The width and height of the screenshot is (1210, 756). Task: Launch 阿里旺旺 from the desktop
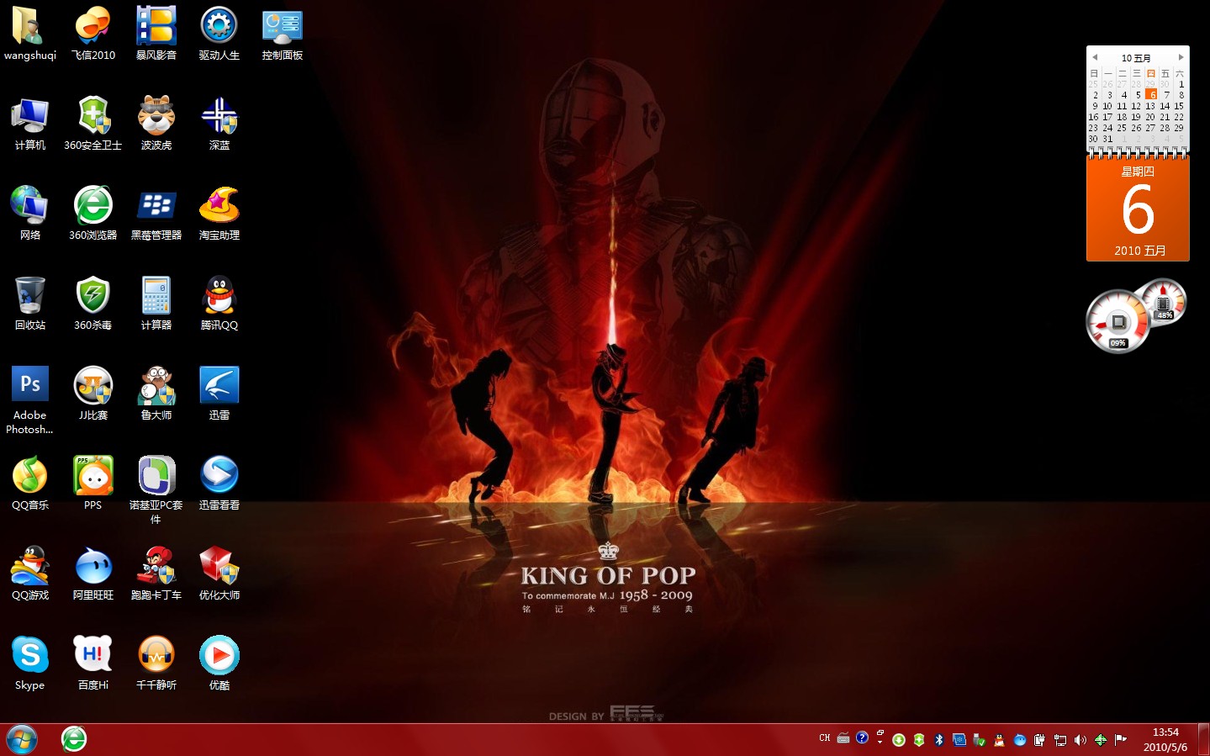[93, 574]
